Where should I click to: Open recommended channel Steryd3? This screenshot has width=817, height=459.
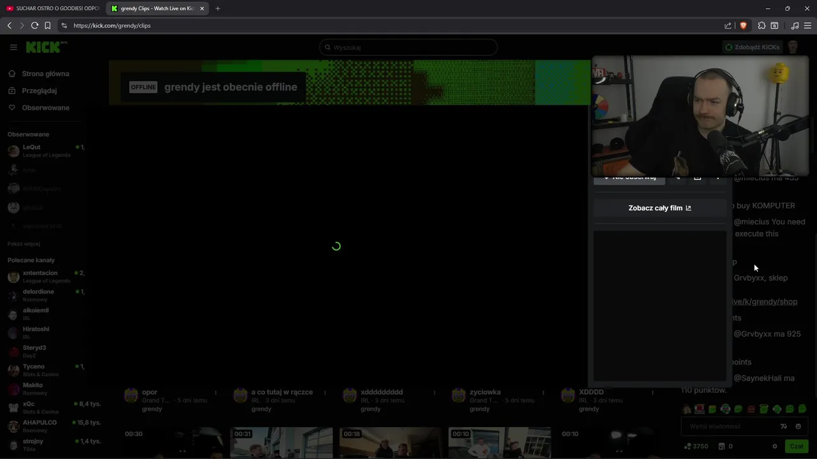tap(45, 351)
